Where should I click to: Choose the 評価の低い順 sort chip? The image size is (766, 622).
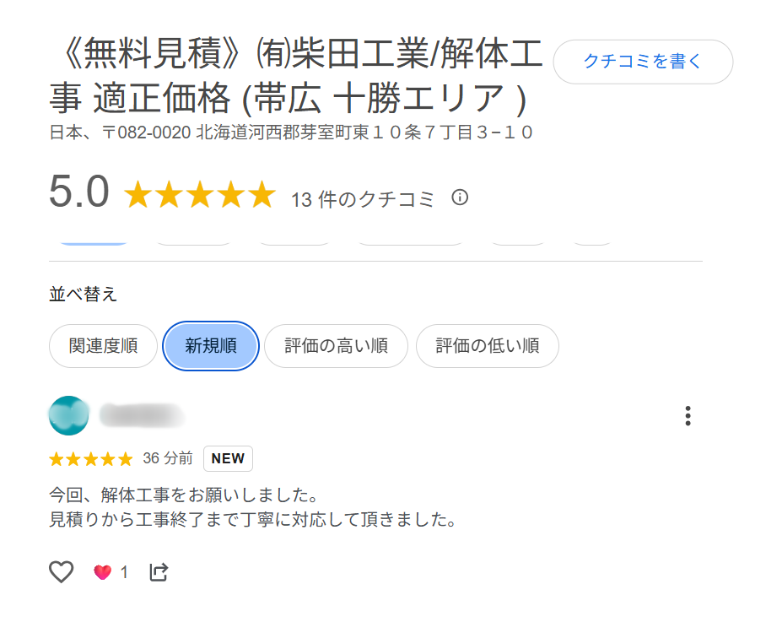tap(487, 346)
